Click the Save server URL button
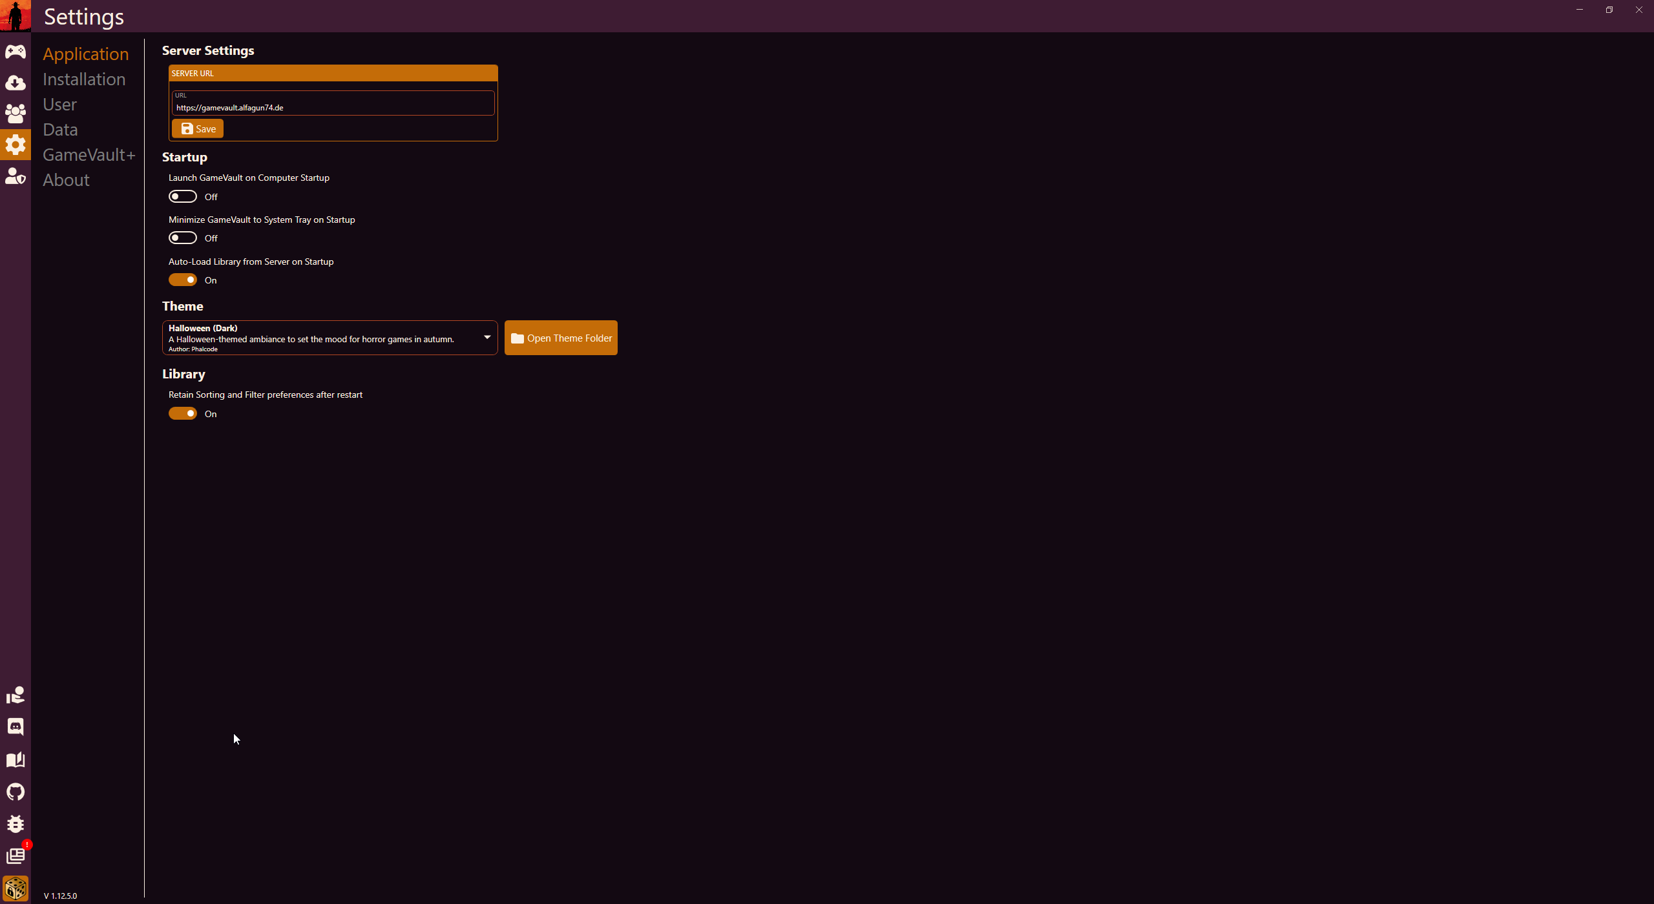Image resolution: width=1654 pixels, height=904 pixels. [x=198, y=128]
